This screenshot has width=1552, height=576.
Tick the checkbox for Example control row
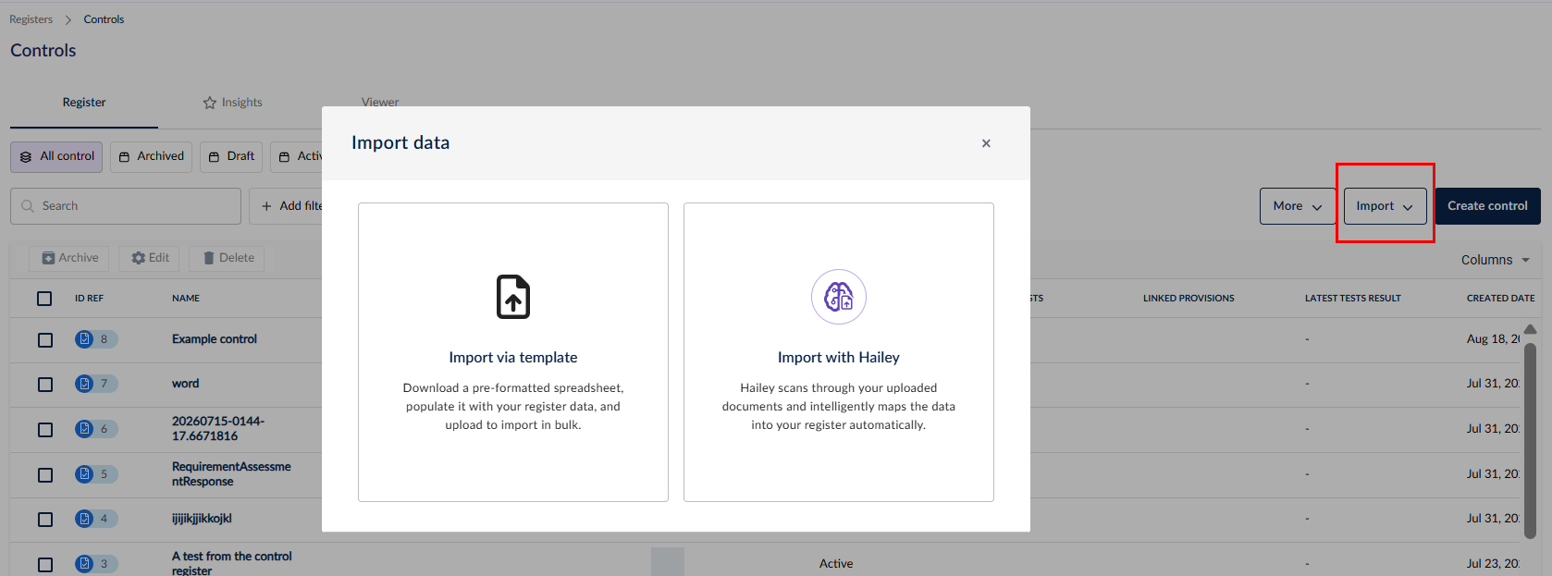pyautogui.click(x=45, y=340)
